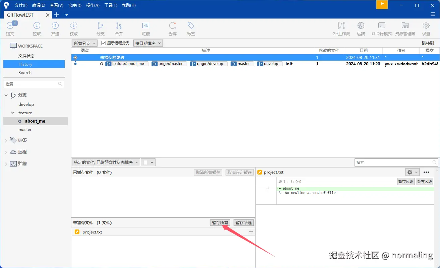Click the 丢弃 (Discard) toolbar icon

[x=173, y=26]
